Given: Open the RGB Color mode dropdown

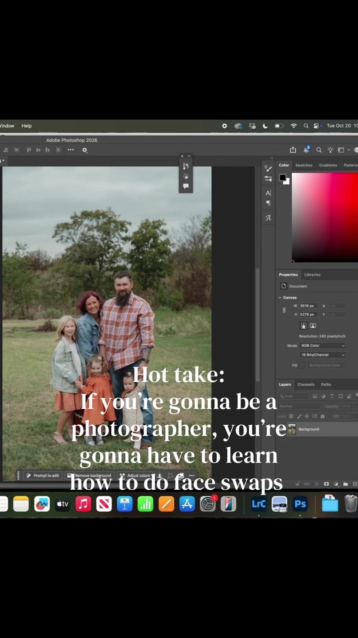Looking at the screenshot, I should (x=323, y=346).
